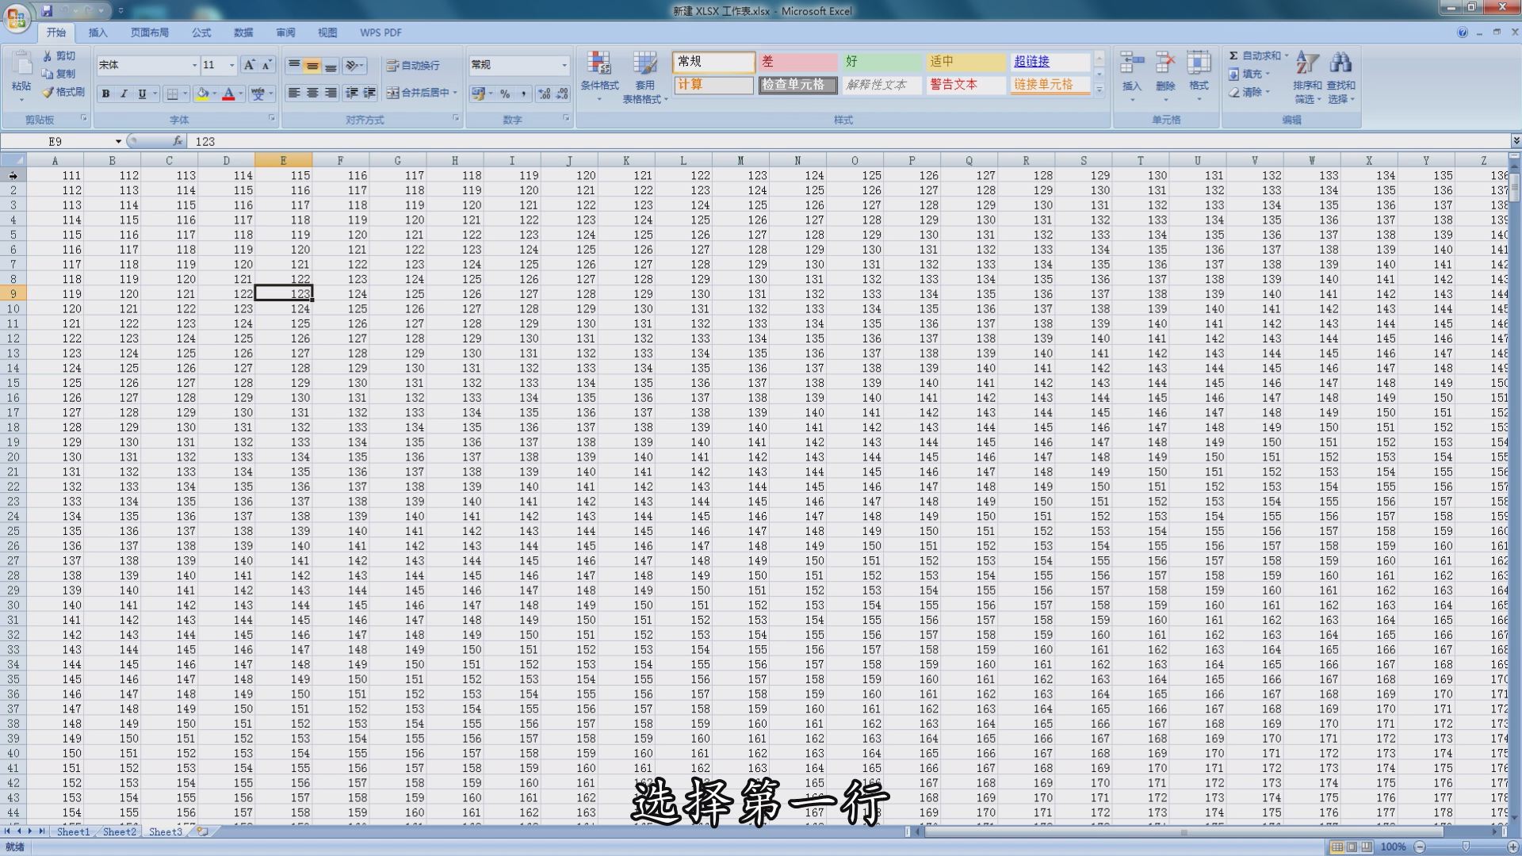The width and height of the screenshot is (1522, 856).
Task: Expand the formula bar
Action: pos(1515,141)
